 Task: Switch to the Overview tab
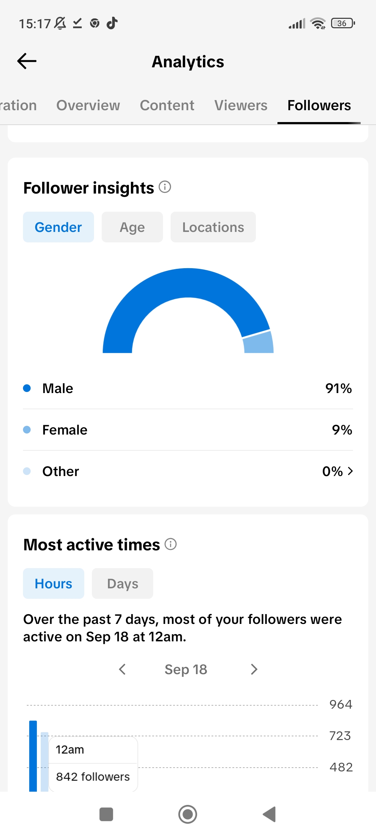[88, 105]
